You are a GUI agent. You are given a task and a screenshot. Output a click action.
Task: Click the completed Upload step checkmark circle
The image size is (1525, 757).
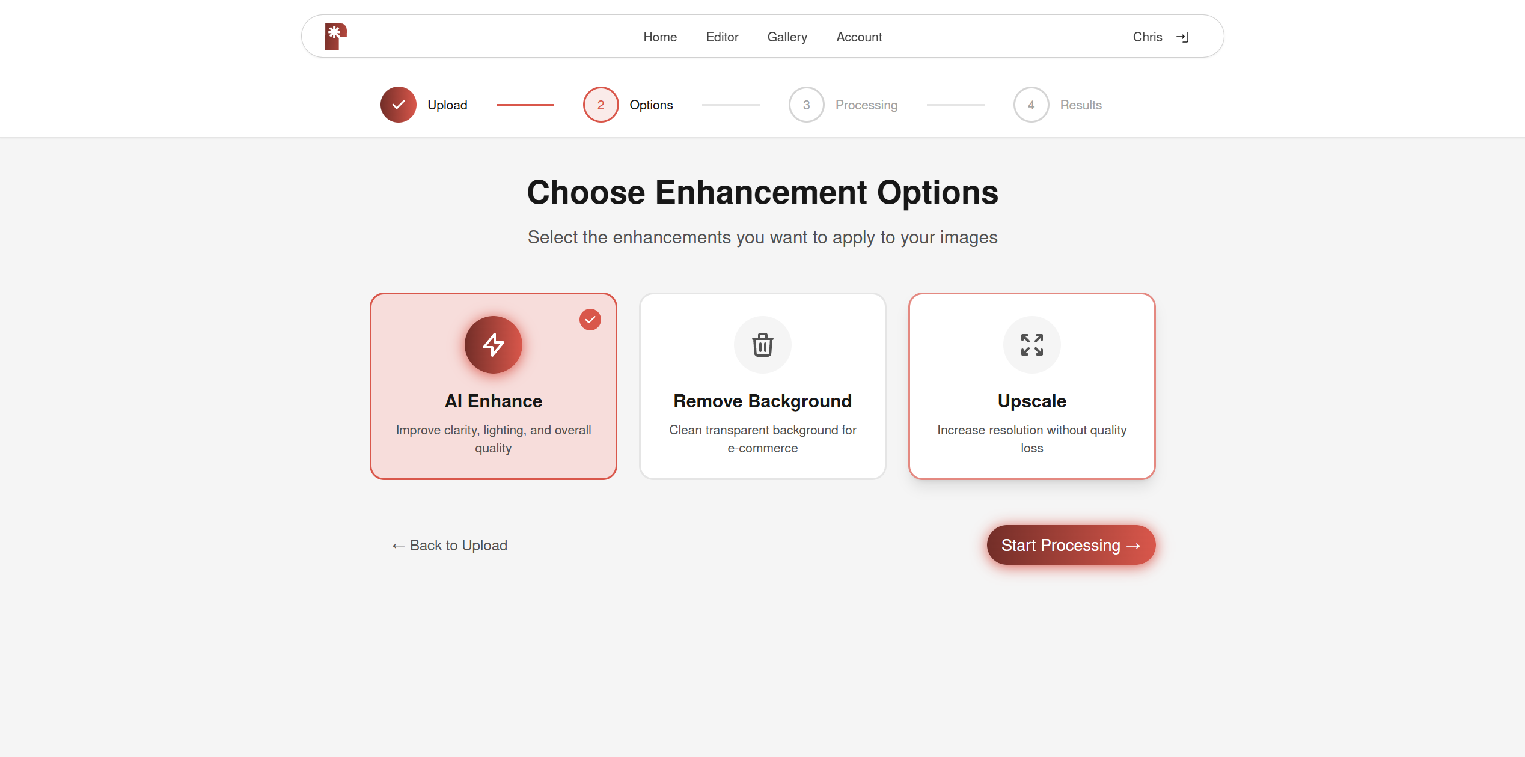click(x=398, y=105)
